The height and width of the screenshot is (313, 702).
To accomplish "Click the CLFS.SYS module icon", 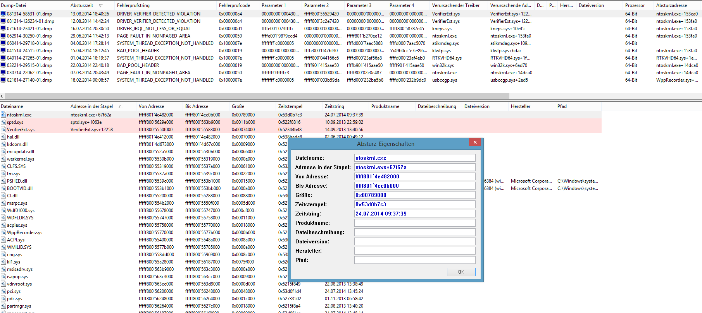I will (3, 166).
